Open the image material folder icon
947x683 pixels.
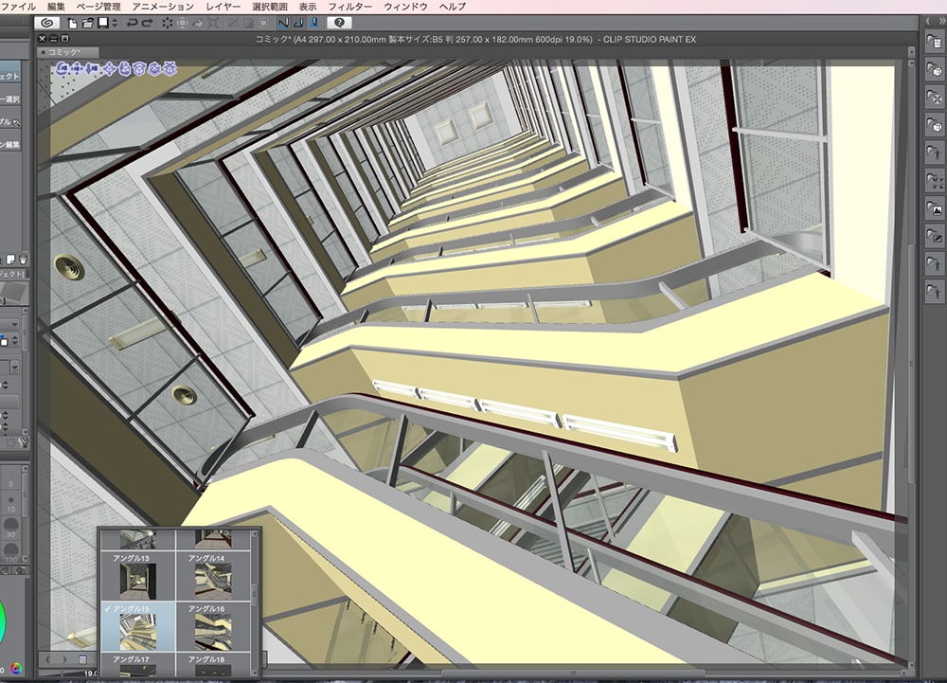[935, 209]
